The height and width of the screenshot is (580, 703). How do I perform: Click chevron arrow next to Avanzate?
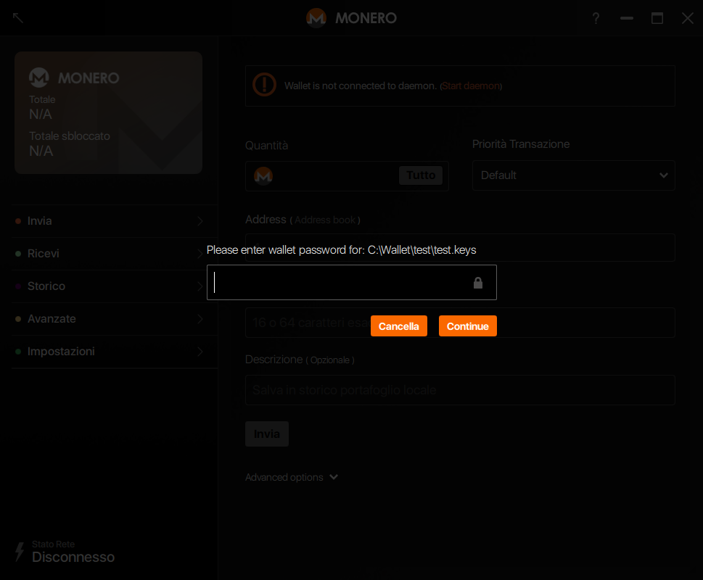200,319
